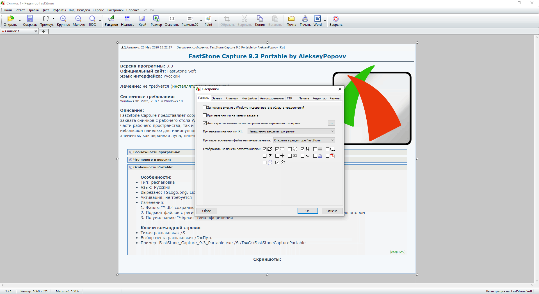Open the dropdown arrow beside Прямоуг.

[x=53, y=19]
